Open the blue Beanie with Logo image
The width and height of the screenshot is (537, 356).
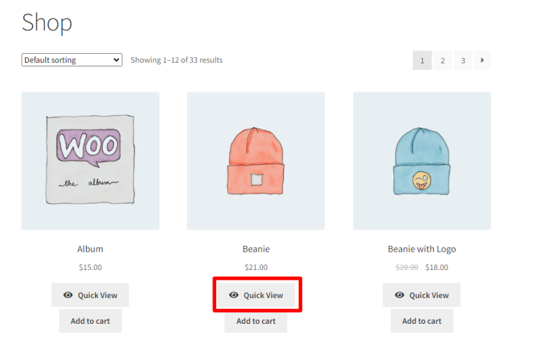[422, 161]
